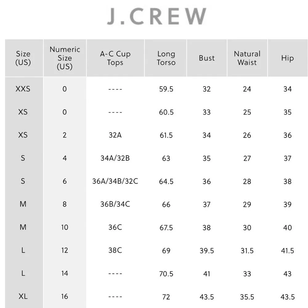
Task: Click the "Hip" column header
Action: point(287,58)
